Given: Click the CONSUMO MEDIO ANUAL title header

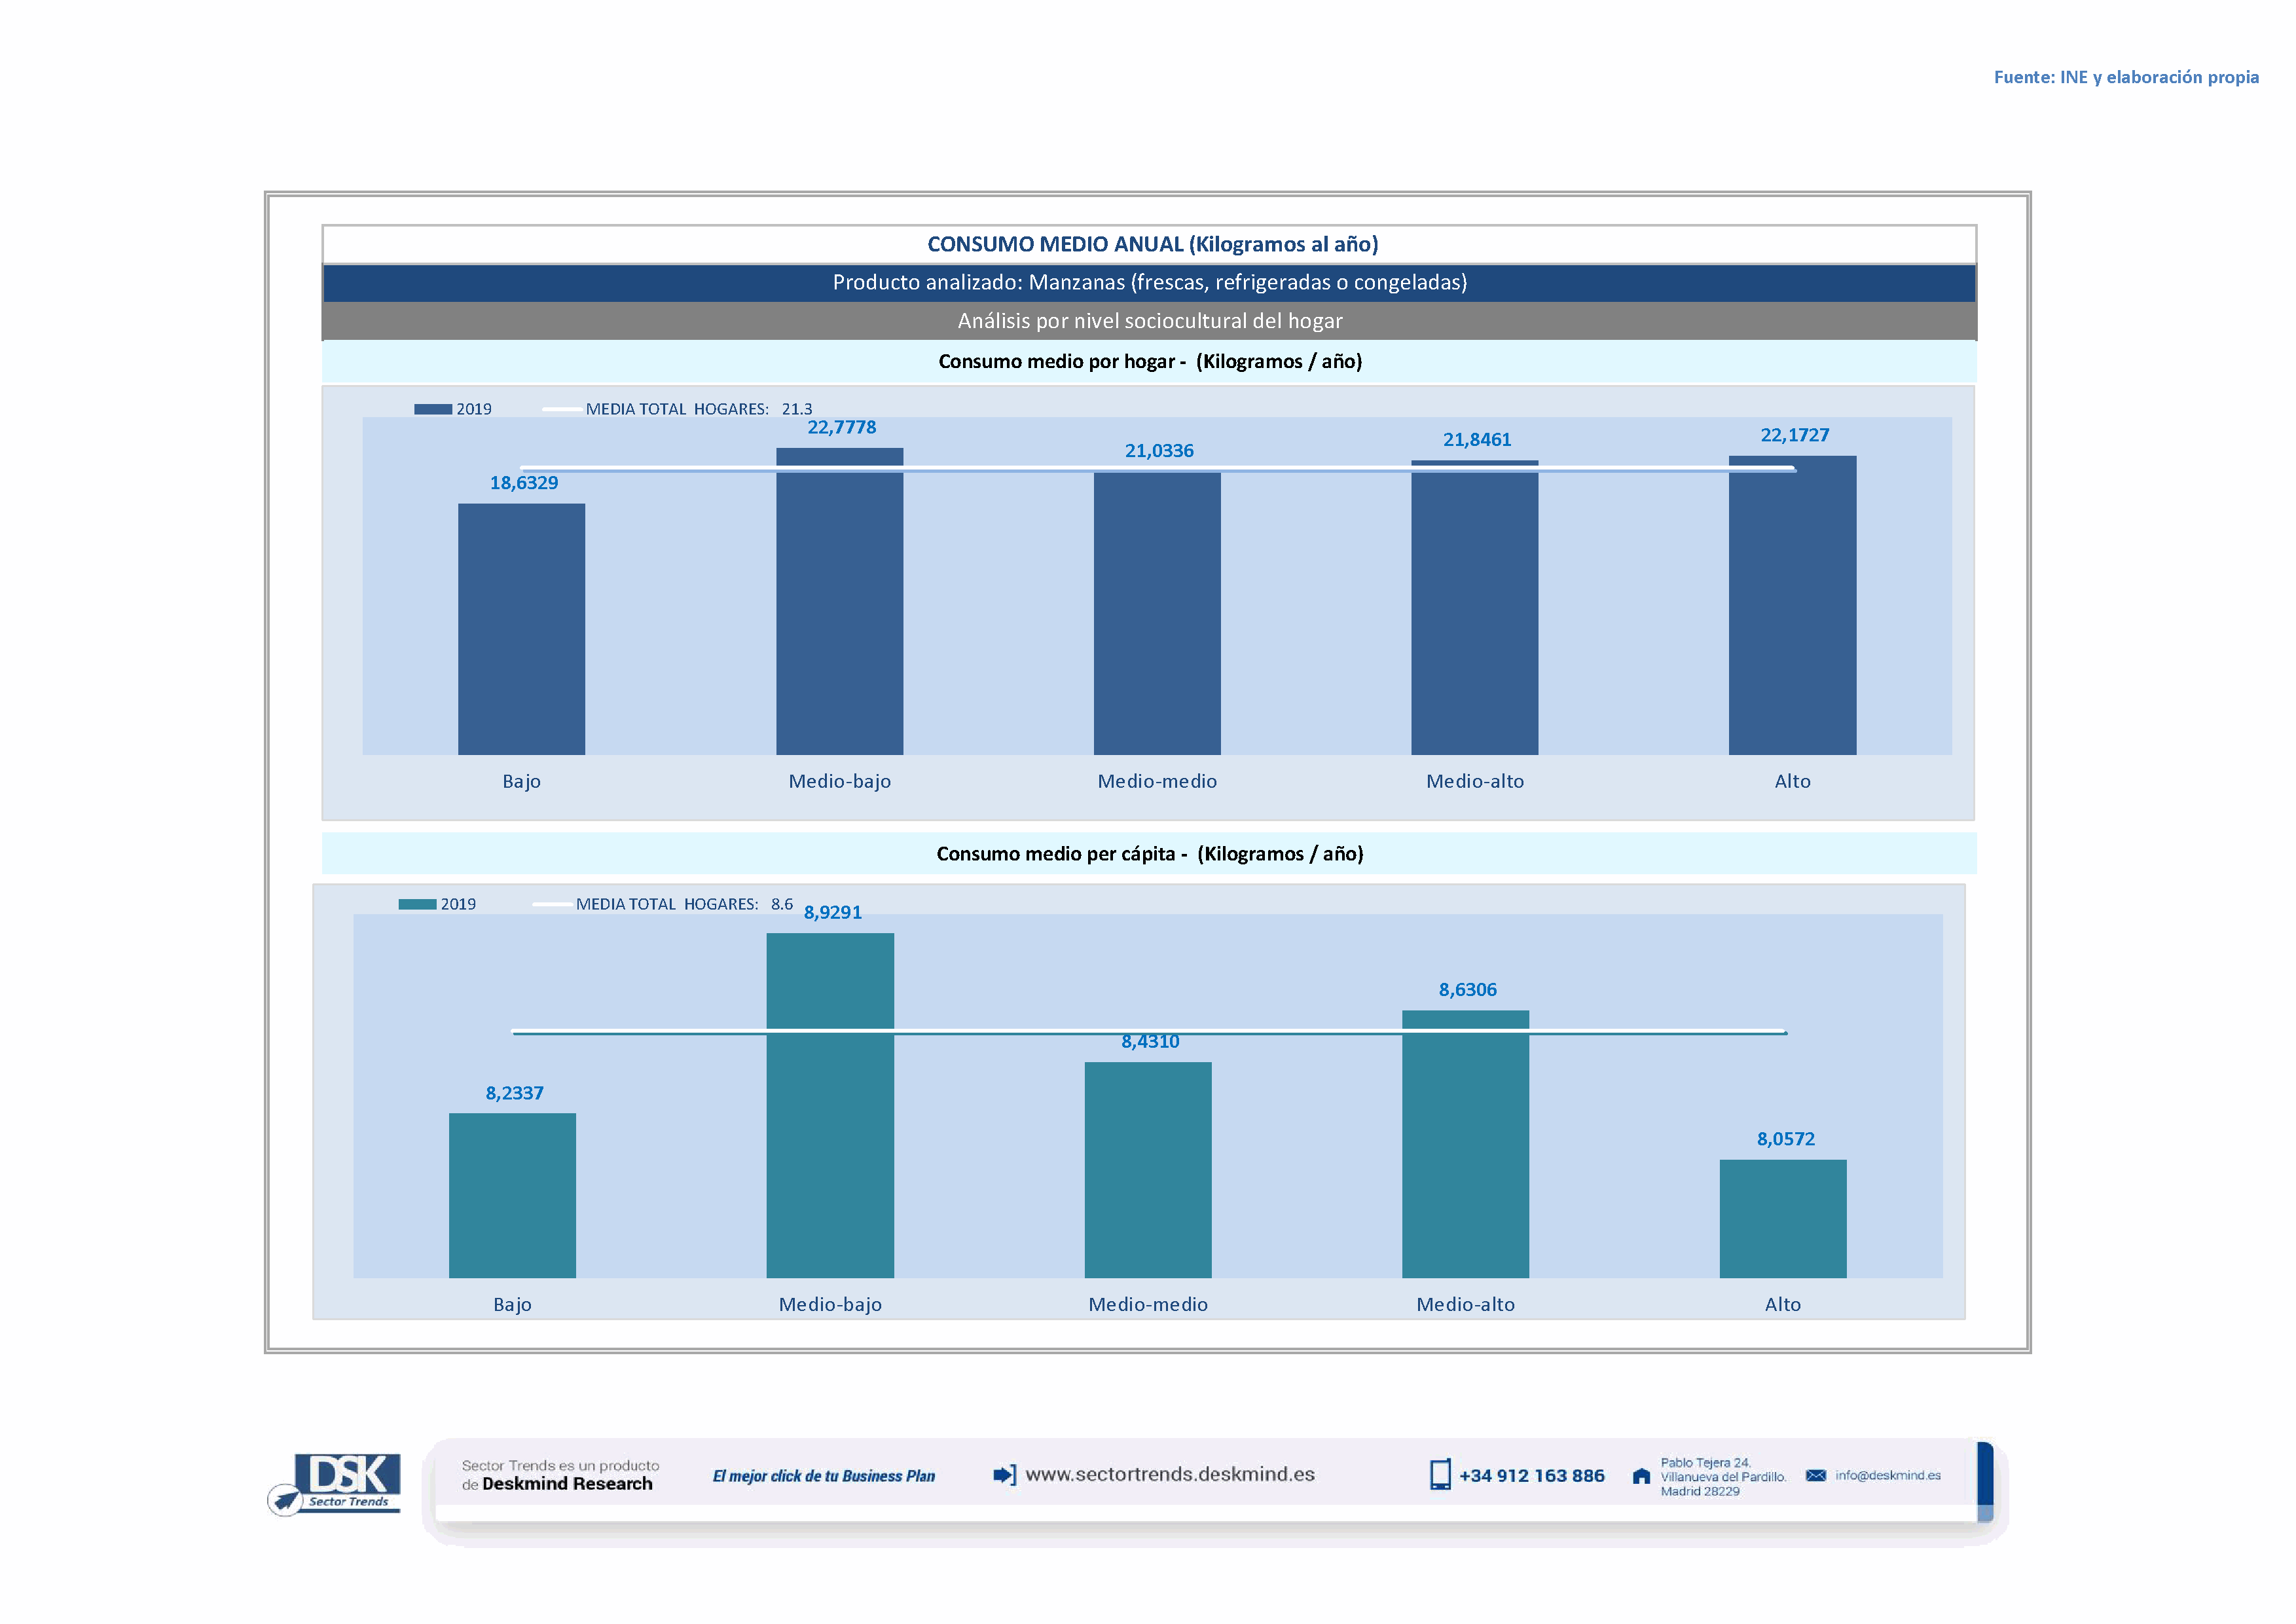Looking at the screenshot, I should [1152, 244].
